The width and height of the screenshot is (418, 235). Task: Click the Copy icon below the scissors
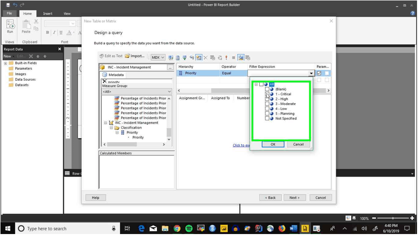point(36,28)
